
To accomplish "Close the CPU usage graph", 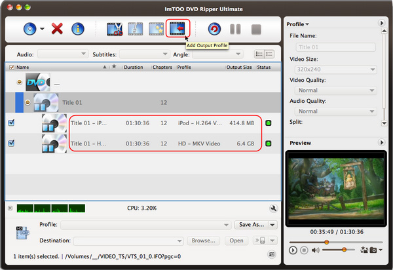I will (10, 208).
